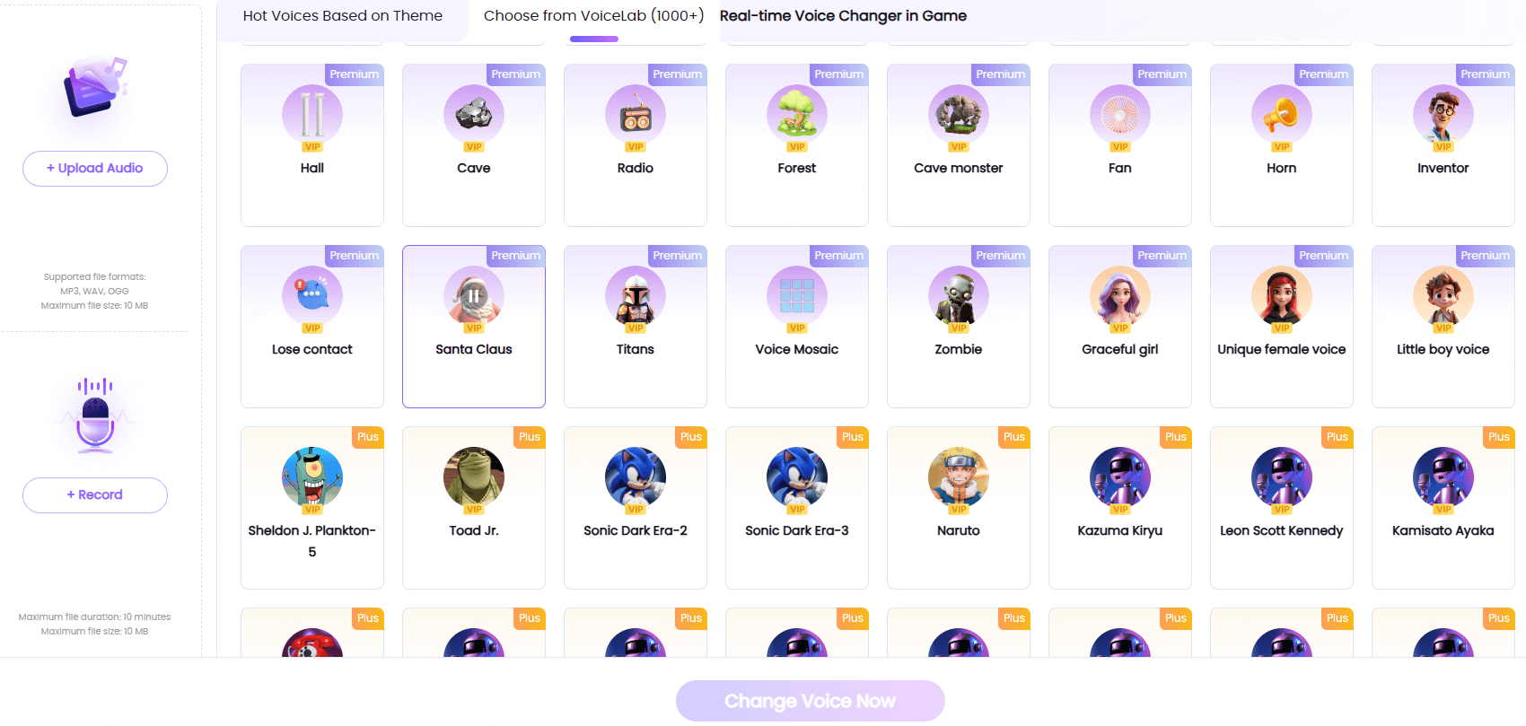Open the Hot Voices Based on Theme tab
Image resolution: width=1526 pixels, height=726 pixels.
click(x=342, y=16)
